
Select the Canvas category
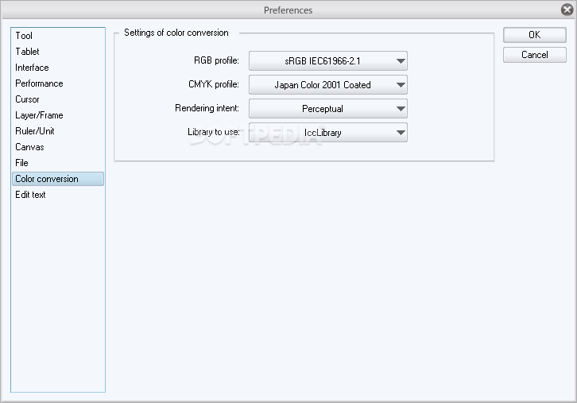[x=58, y=147]
